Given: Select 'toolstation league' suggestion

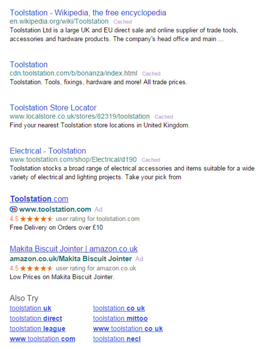Looking at the screenshot, I should coord(38,329).
